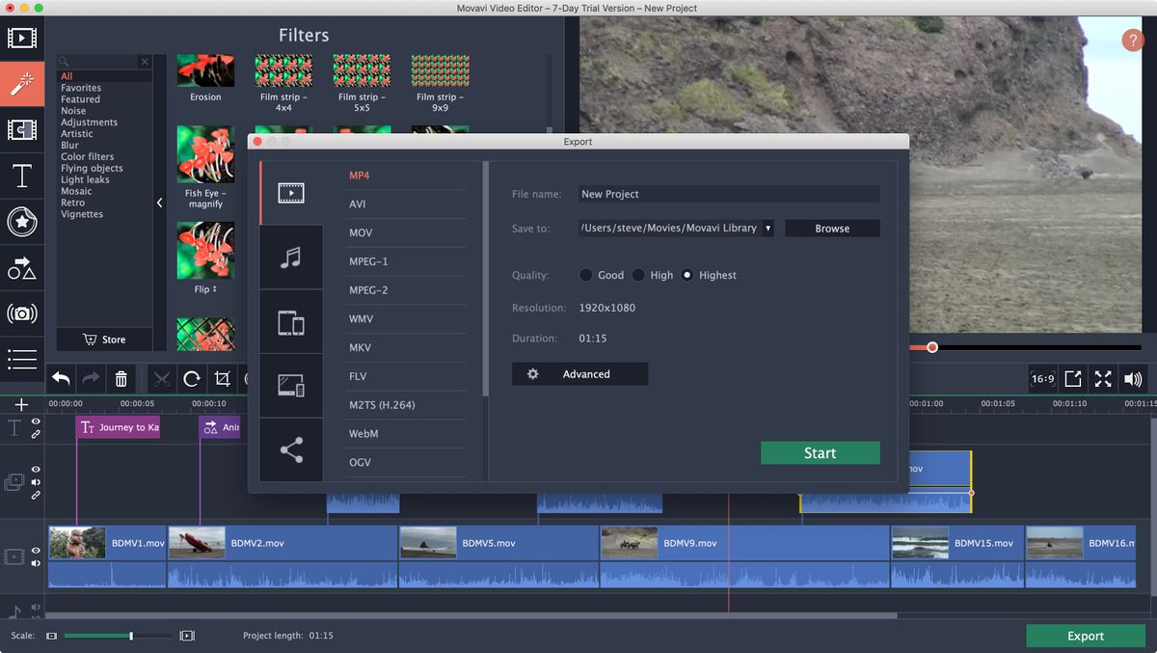Screen dimensions: 1157x653
Task: Open the Stickers panel
Action: pyautogui.click(x=21, y=222)
